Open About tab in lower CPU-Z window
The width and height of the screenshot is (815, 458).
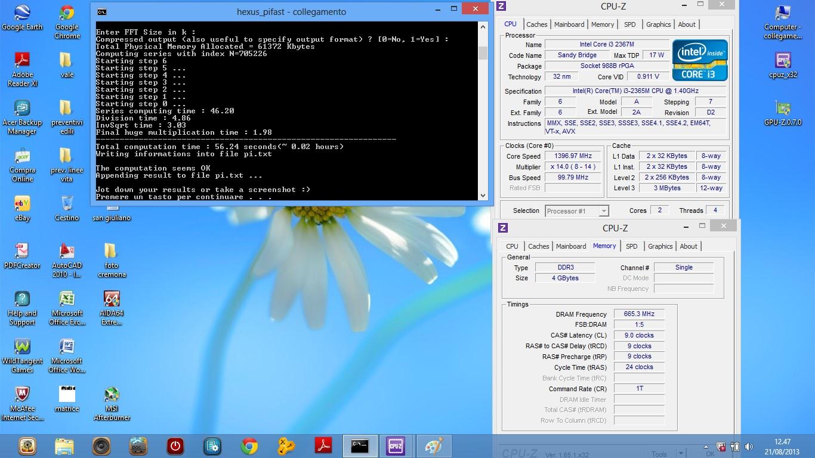point(689,246)
